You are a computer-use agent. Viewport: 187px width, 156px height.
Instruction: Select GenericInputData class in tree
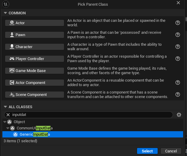(34, 134)
